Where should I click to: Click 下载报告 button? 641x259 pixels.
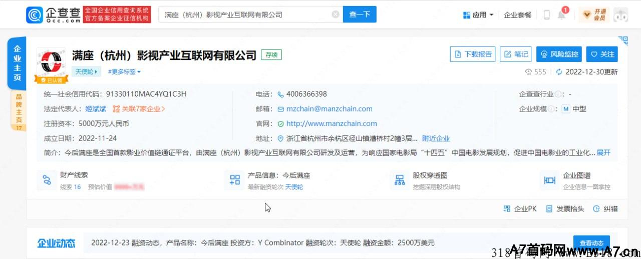(473, 54)
